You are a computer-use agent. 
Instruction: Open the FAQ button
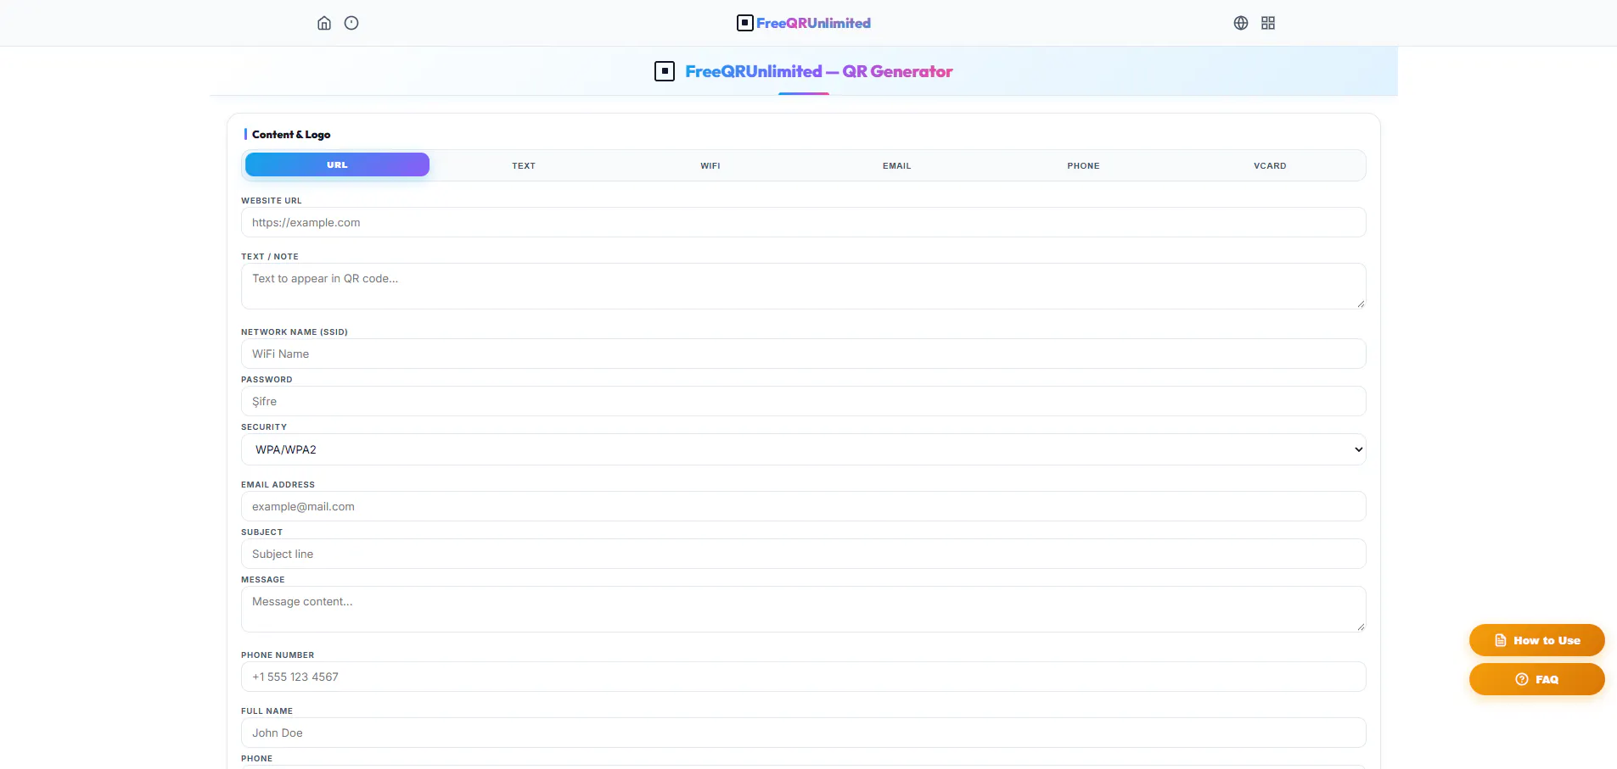tap(1537, 679)
